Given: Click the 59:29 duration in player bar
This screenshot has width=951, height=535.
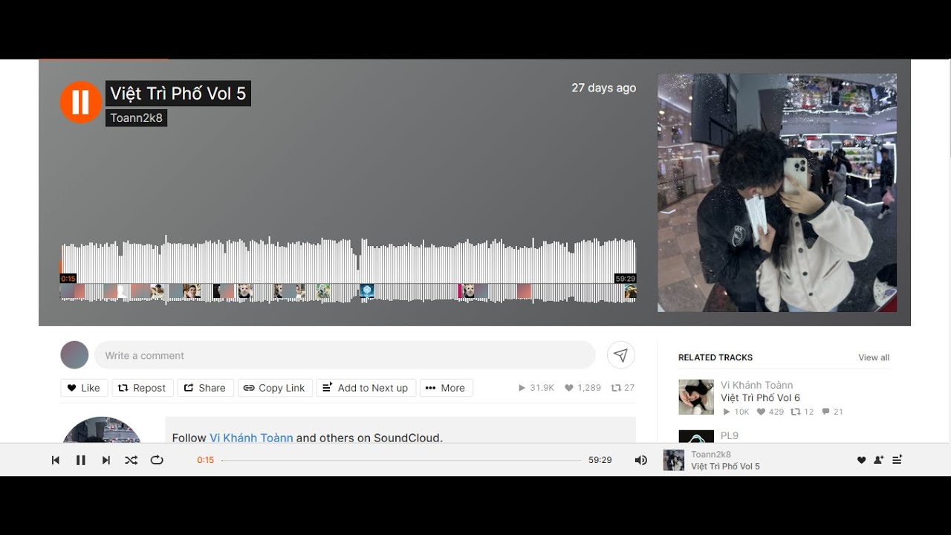Looking at the screenshot, I should pos(600,460).
